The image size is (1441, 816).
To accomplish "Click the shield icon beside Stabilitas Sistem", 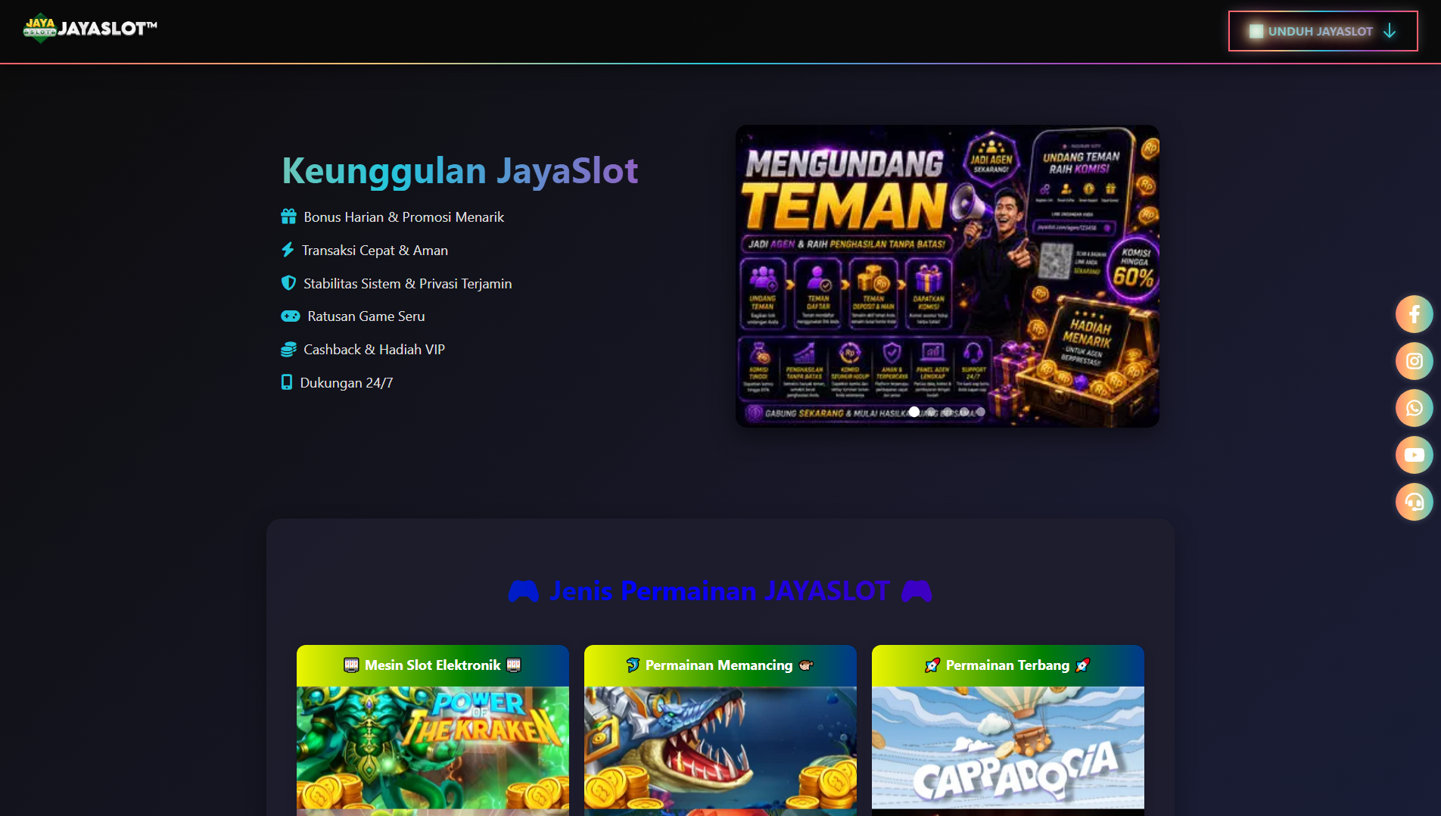I will pyautogui.click(x=288, y=283).
